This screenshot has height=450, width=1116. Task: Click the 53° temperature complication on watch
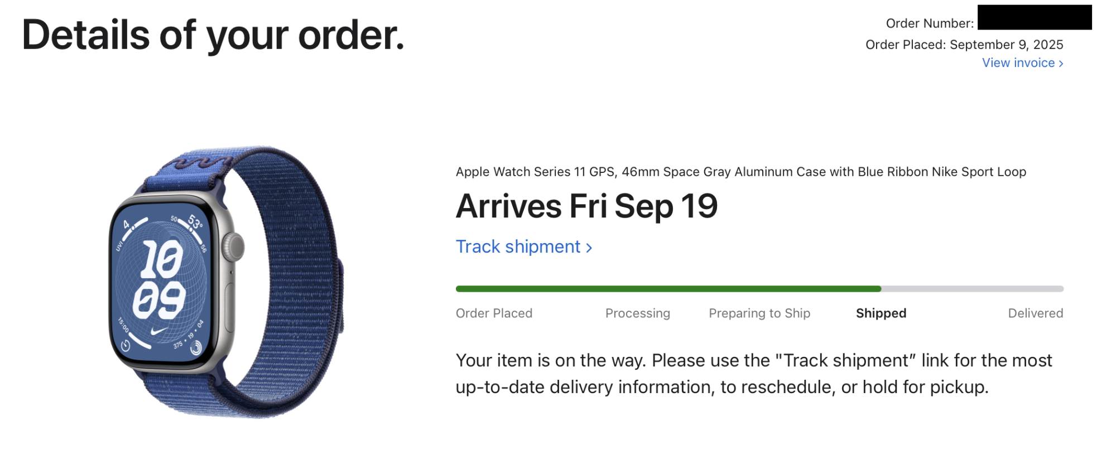195,222
